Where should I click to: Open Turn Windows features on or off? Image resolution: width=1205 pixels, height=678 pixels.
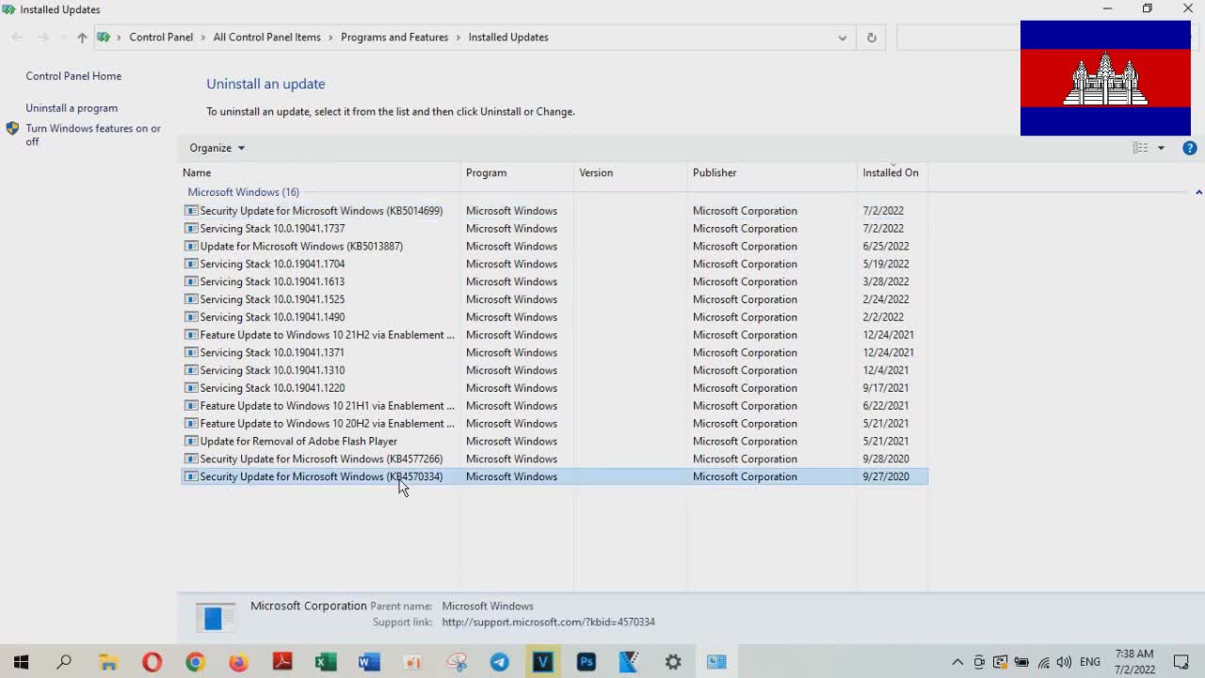tap(93, 135)
